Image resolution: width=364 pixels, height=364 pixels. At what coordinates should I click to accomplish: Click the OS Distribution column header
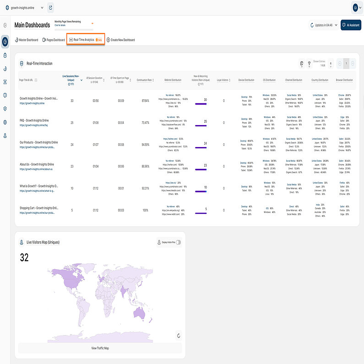[x=269, y=80]
